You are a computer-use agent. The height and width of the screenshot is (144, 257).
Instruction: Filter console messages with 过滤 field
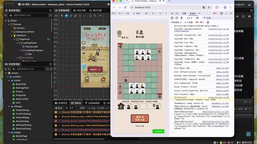pyautogui.click(x=218, y=18)
